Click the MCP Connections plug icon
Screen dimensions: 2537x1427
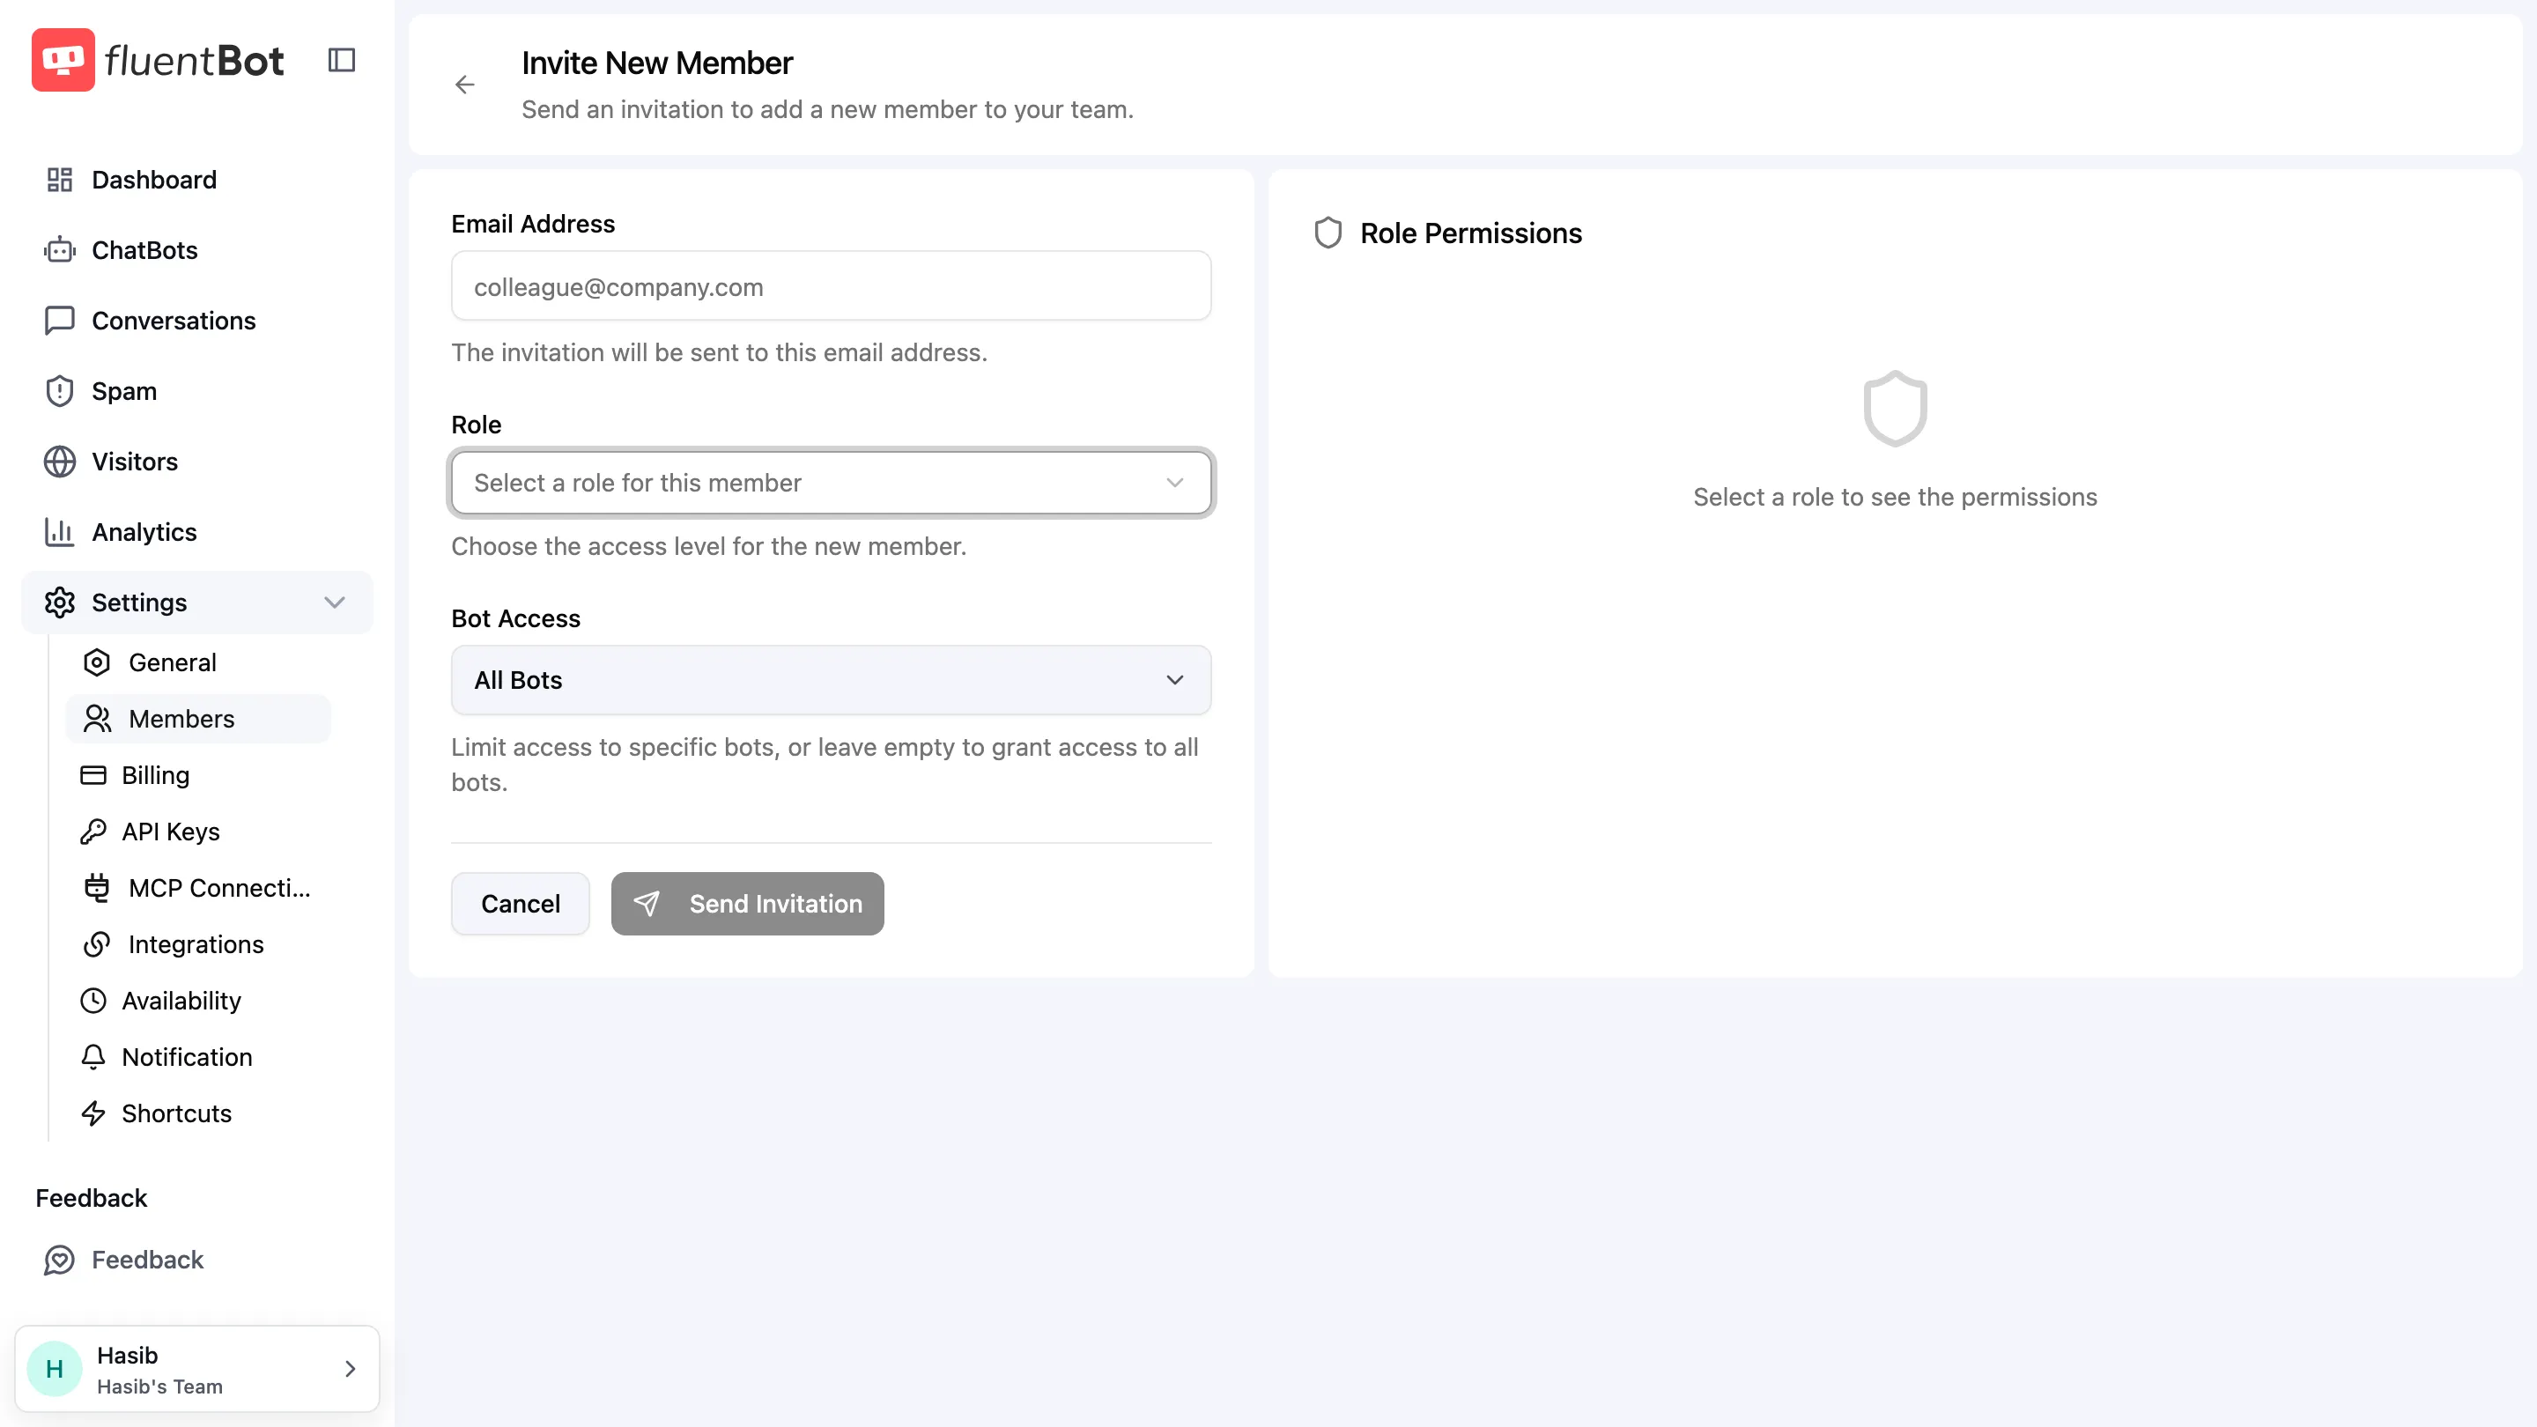[x=97, y=888]
